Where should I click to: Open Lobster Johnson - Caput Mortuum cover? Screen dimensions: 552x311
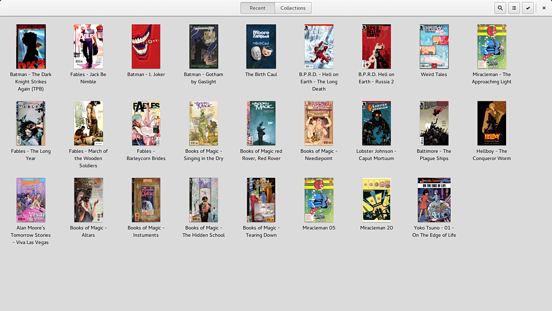(x=376, y=124)
